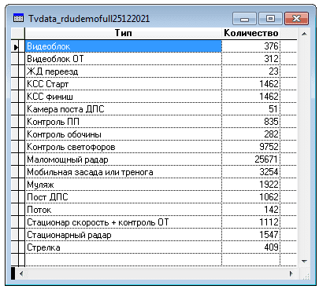Select the Контроль светофоров row
The image size is (319, 293).
[x=154, y=147]
